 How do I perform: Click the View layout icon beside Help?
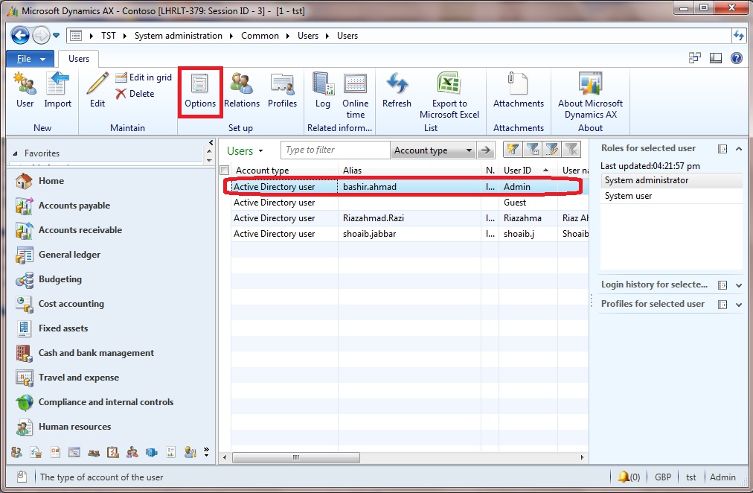tap(716, 58)
